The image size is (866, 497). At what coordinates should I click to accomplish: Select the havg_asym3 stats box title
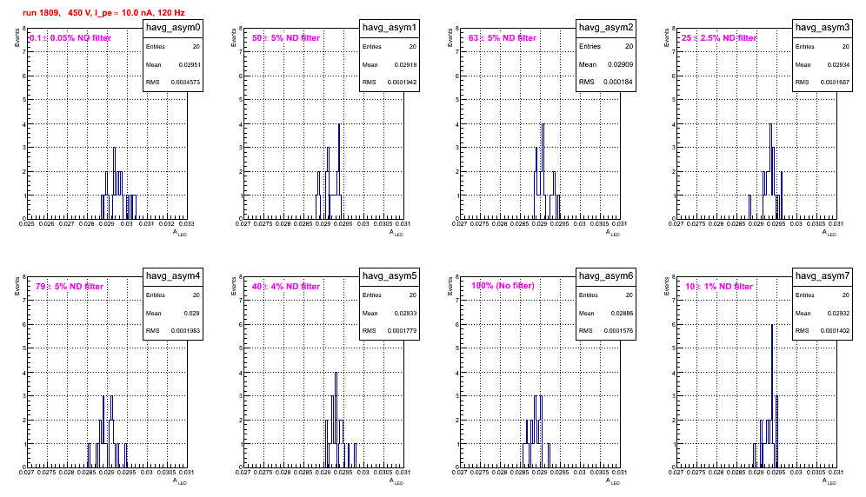coord(823,28)
